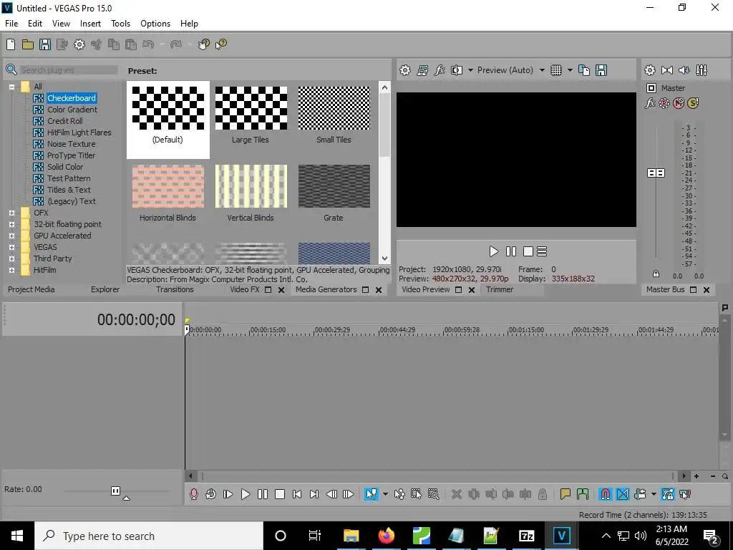Viewport: 733px width, 550px height.
Task: Click Play From Start button
Action: point(228,494)
